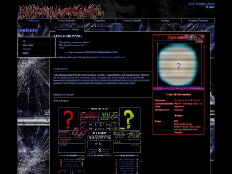Open Hau Saint-Laurent link in intro sentence
The image size is (232, 174).
[106, 57]
